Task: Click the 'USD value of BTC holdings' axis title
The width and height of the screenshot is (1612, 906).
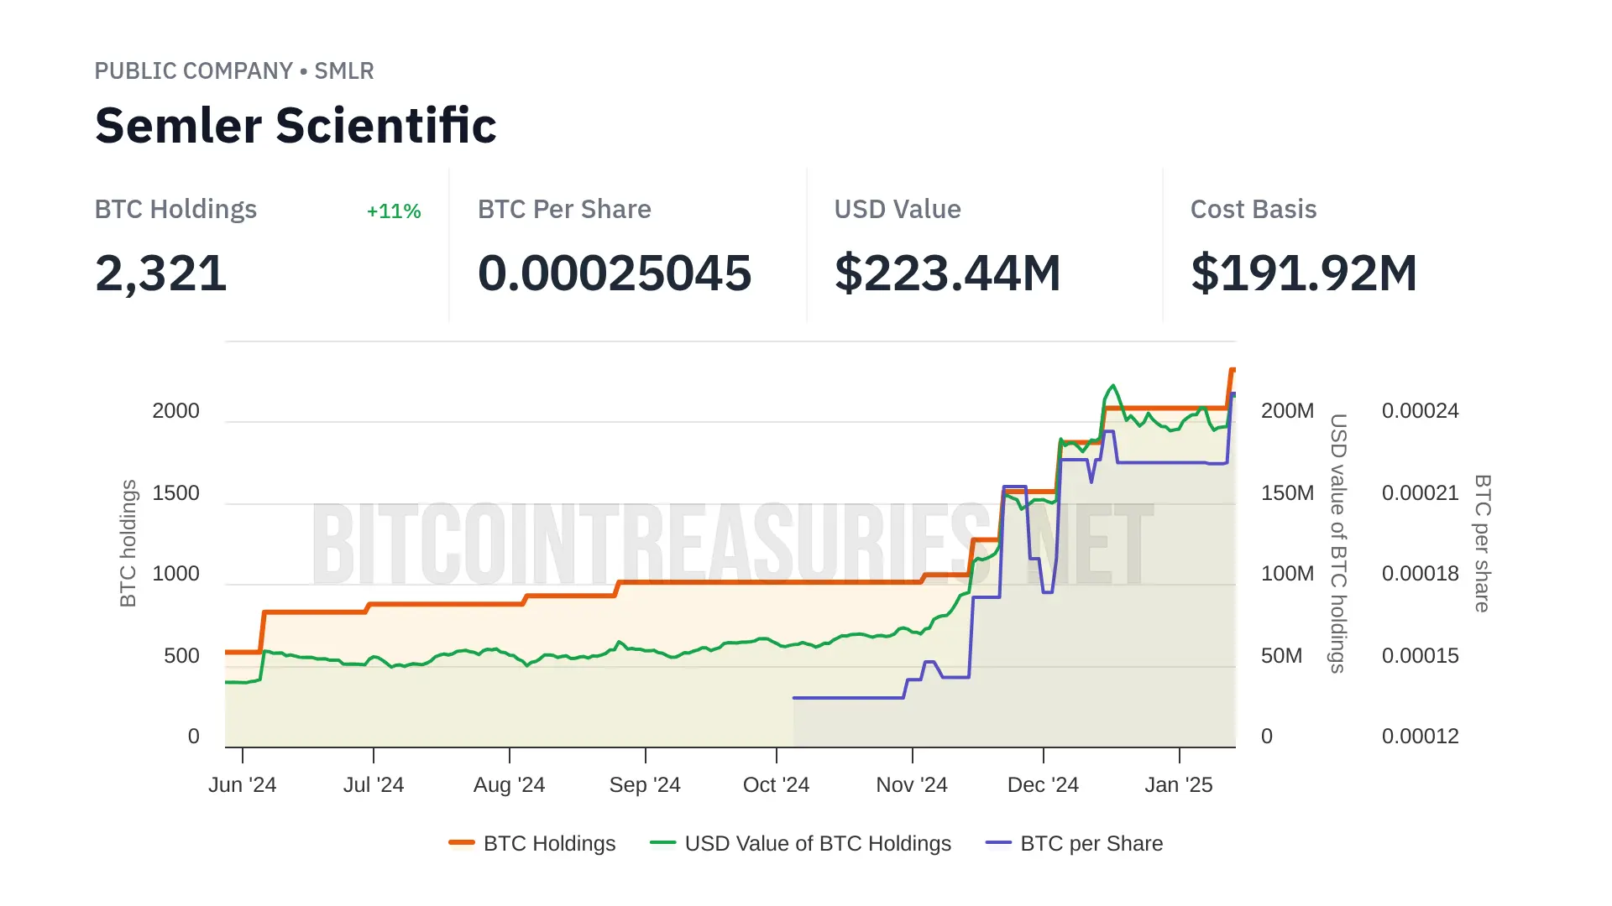Action: (x=1338, y=544)
